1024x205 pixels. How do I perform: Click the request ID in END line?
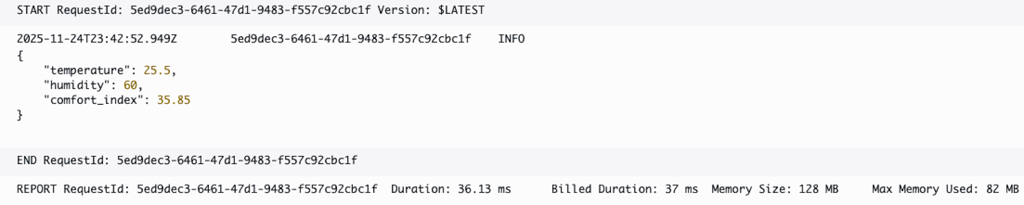pyautogui.click(x=237, y=161)
